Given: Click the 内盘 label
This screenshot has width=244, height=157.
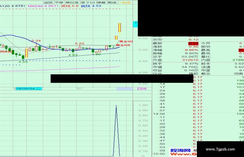Looking at the screenshot, I should (206, 60).
